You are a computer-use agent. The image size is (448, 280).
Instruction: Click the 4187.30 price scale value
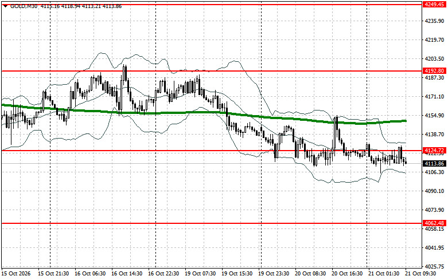pyautogui.click(x=434, y=77)
